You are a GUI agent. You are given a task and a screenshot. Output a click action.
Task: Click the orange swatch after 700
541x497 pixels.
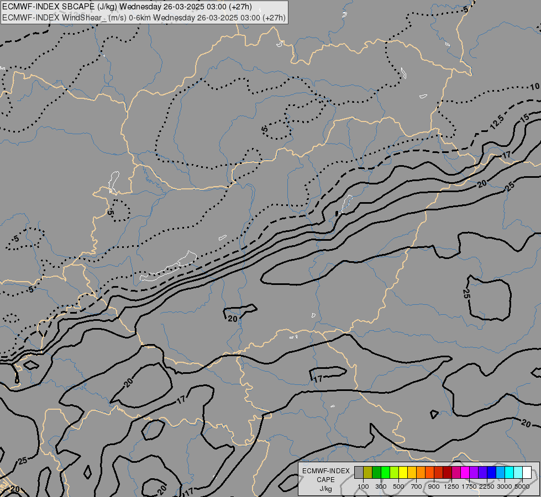click(x=421, y=472)
